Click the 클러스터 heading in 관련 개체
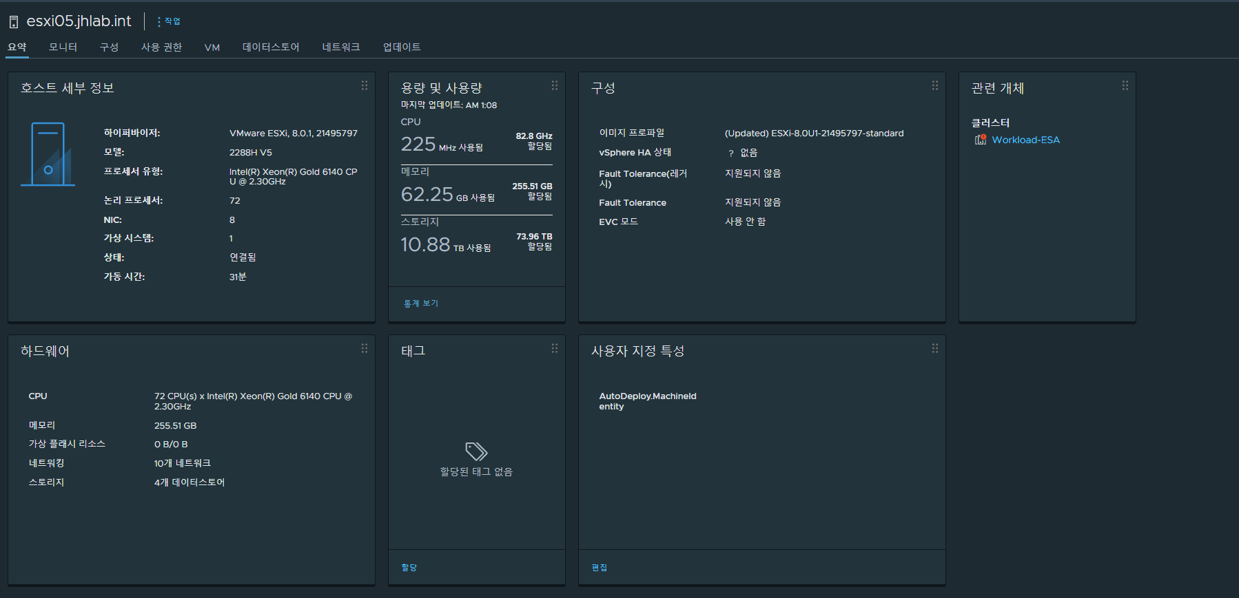1239x598 pixels. (x=990, y=122)
